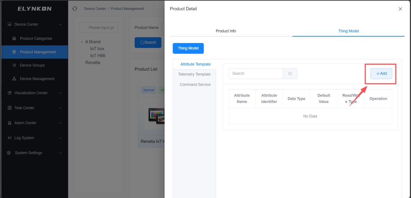Click the Product Management cube icon

(14, 52)
